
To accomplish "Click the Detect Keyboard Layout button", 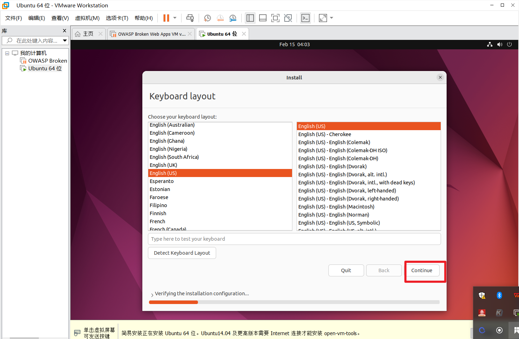I will (x=182, y=253).
